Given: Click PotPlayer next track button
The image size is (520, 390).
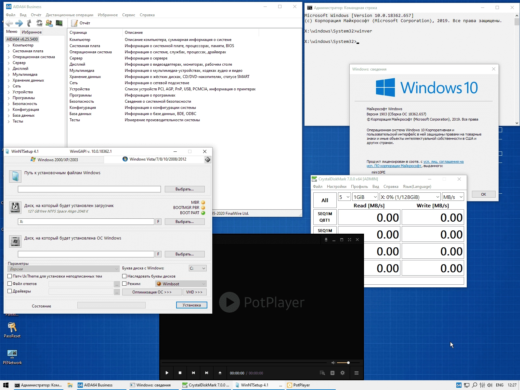Looking at the screenshot, I should tap(206, 373).
